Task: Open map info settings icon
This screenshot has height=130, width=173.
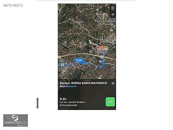Action: [x=112, y=8]
